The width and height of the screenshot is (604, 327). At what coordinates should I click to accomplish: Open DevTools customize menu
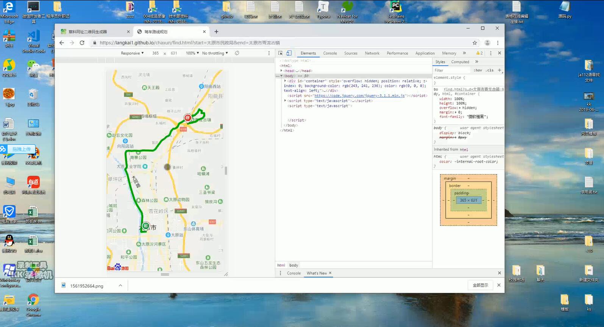pyautogui.click(x=491, y=53)
